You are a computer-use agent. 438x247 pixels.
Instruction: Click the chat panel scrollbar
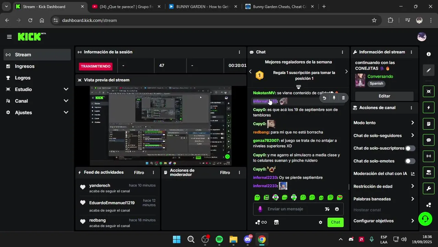pos(349,187)
